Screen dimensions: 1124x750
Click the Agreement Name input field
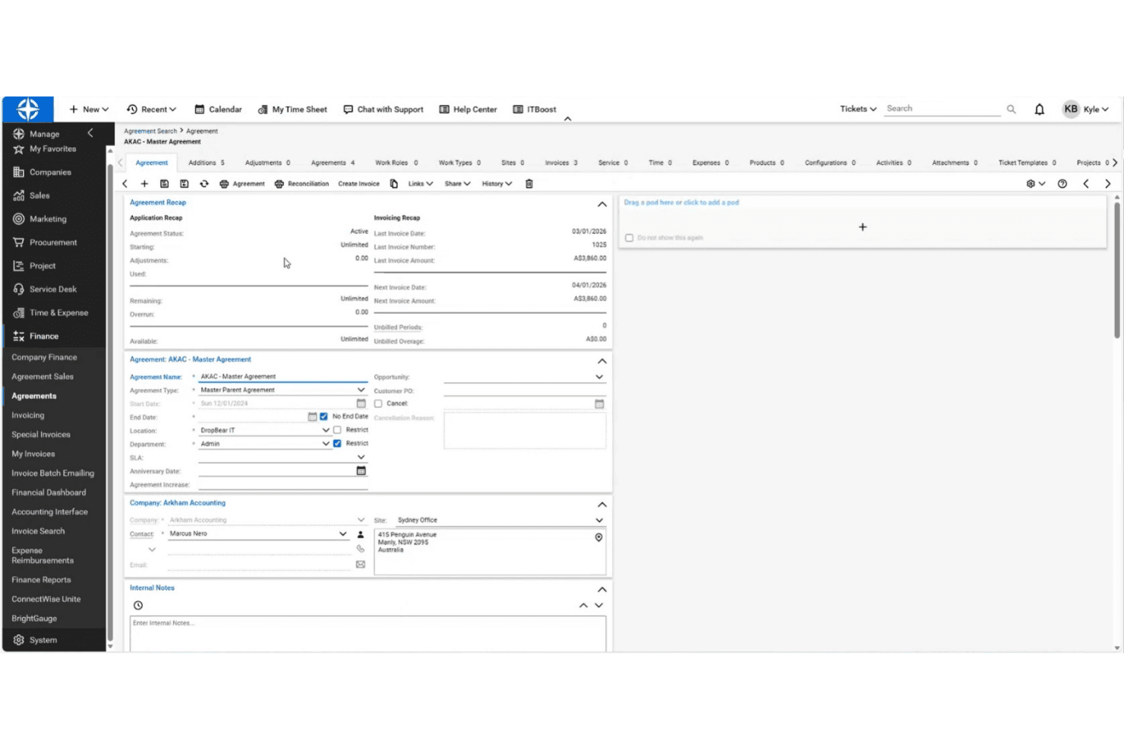click(283, 376)
